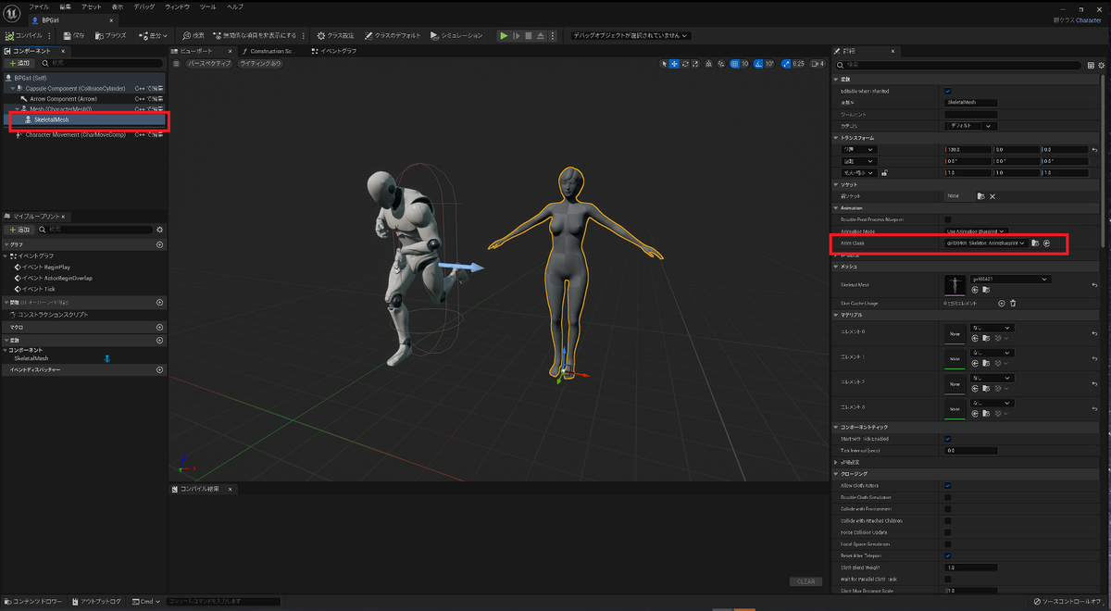Open the アセット menu
Viewport: 1111px width, 611px height.
click(x=92, y=6)
